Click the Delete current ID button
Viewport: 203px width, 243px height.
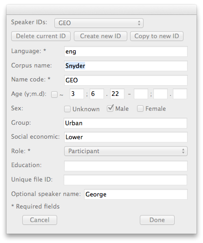pyautogui.click(x=41, y=36)
